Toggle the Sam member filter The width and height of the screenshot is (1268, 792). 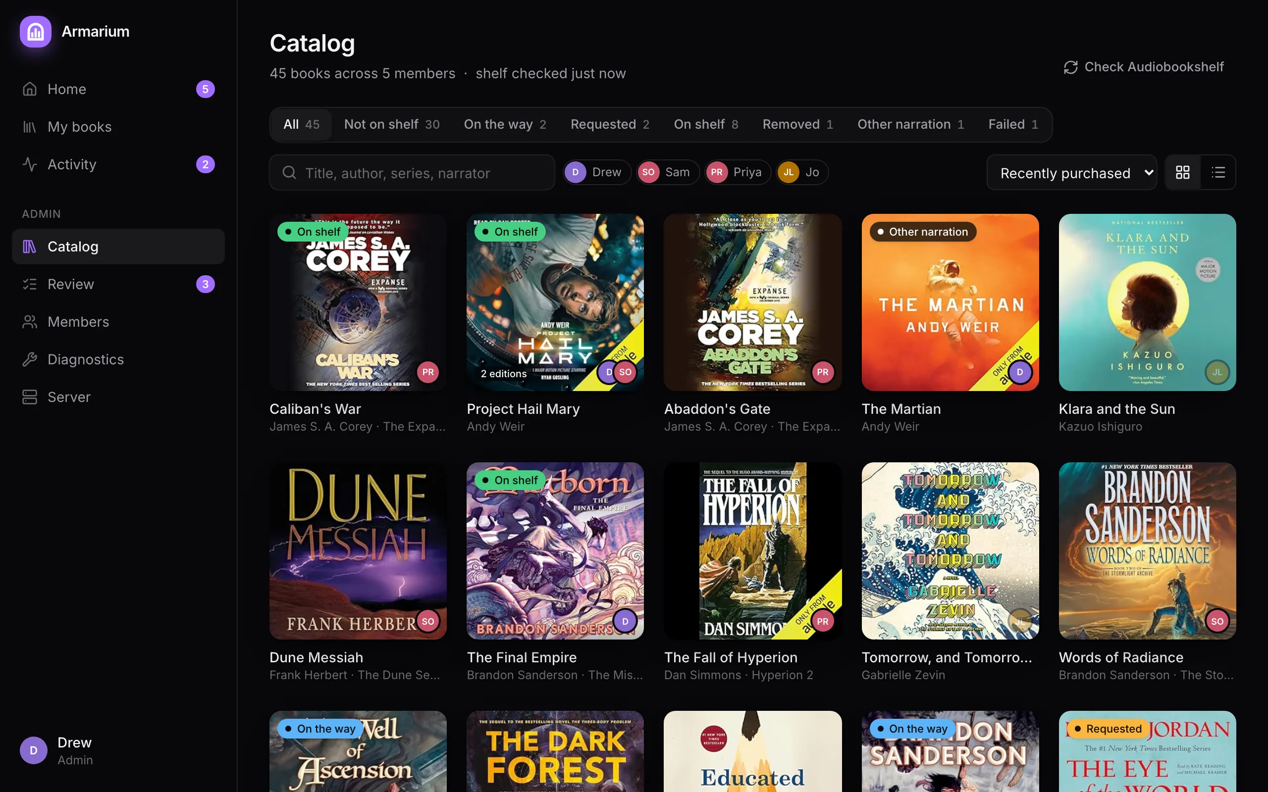[668, 172]
